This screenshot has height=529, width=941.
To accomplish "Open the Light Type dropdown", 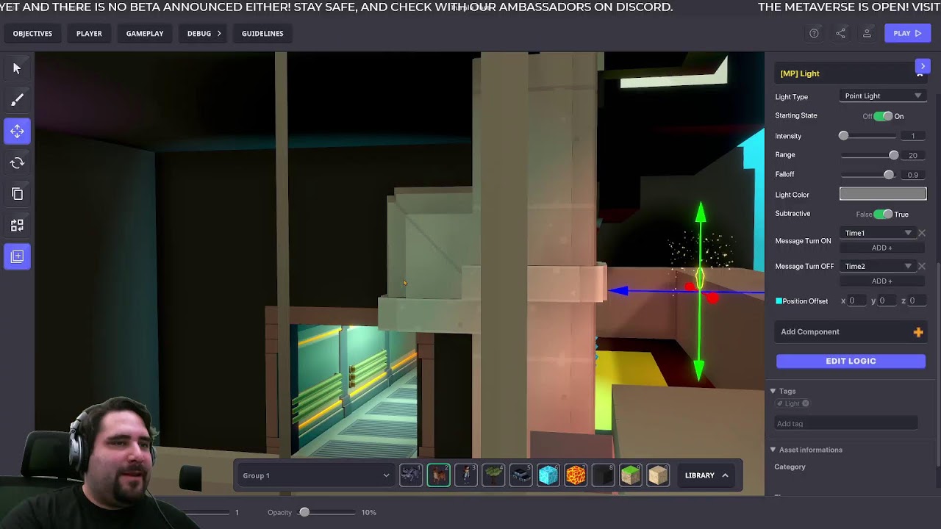I will pyautogui.click(x=882, y=96).
